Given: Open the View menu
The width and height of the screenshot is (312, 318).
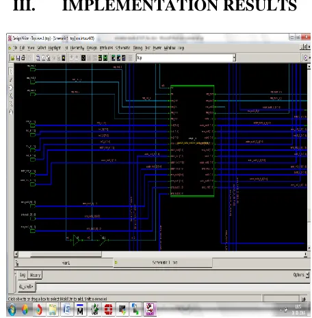Looking at the screenshot, I should click(31, 48).
